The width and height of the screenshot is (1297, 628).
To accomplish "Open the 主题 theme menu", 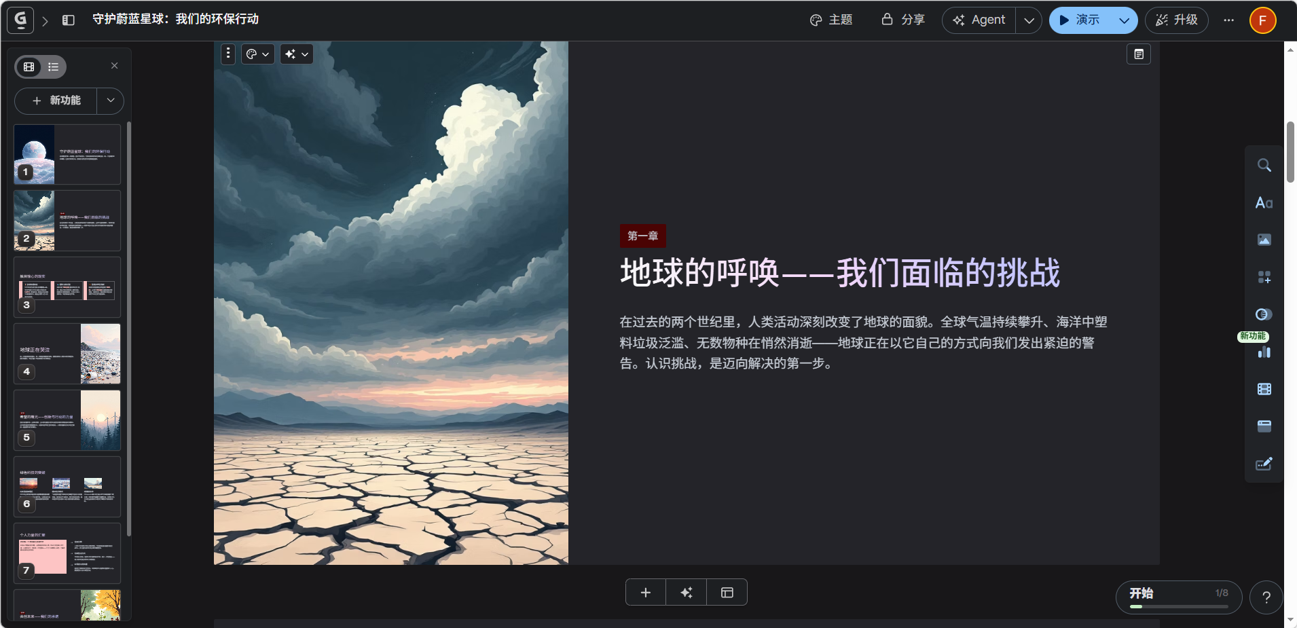I will click(831, 20).
